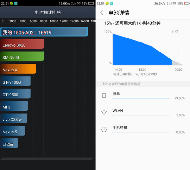The height and width of the screenshot is (170, 190).
Task: Tap the 手机待机 usage progress bar
Action: 142,132
